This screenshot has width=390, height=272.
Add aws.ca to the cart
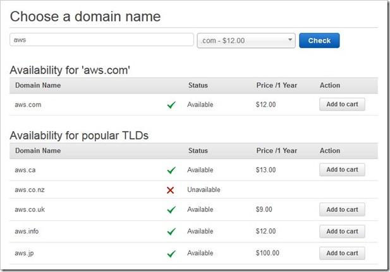[x=342, y=169]
